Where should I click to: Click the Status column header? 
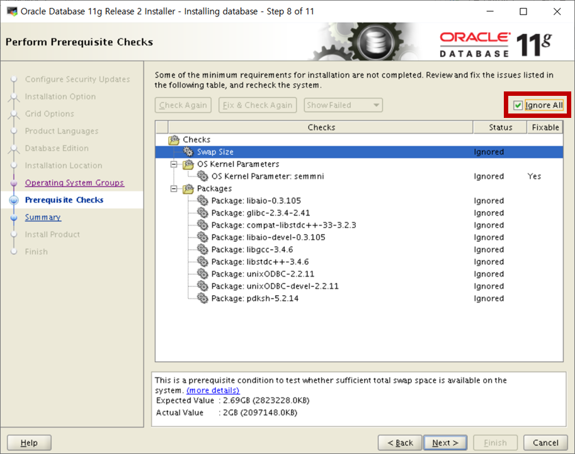click(500, 127)
